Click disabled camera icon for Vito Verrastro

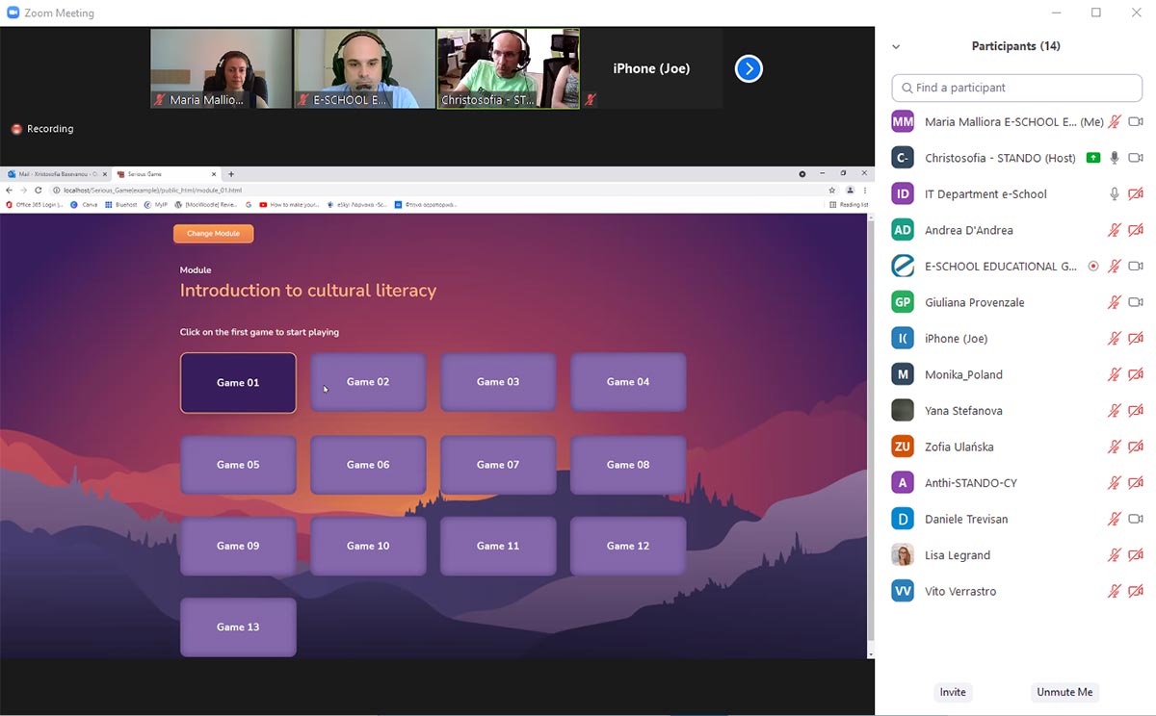coord(1136,591)
